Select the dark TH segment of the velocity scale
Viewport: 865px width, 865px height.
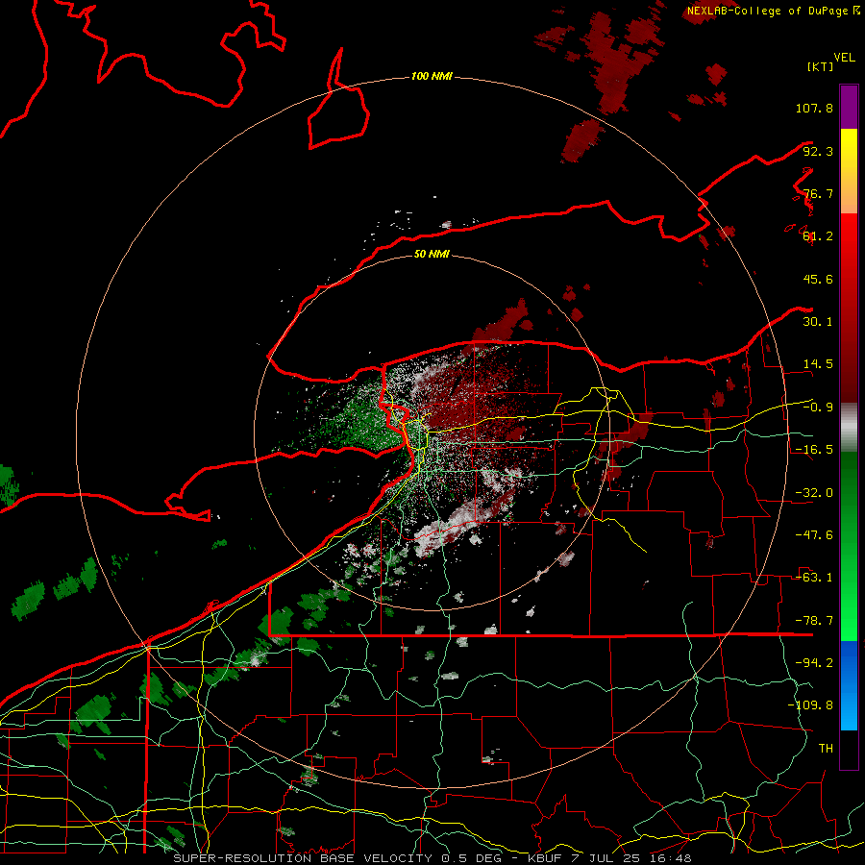(x=849, y=749)
